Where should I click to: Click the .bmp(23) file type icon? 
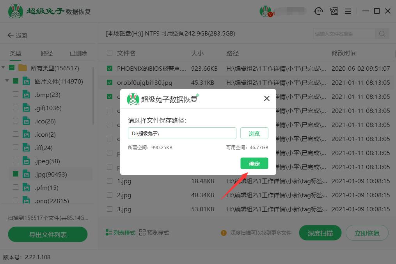(26, 95)
